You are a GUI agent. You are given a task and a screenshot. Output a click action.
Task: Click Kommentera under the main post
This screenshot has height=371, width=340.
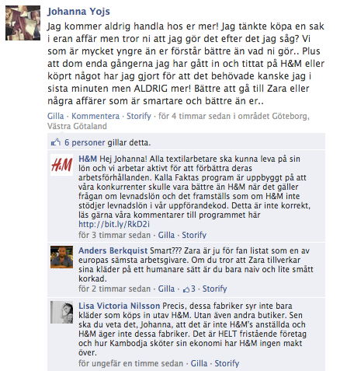pyautogui.click(x=95, y=116)
